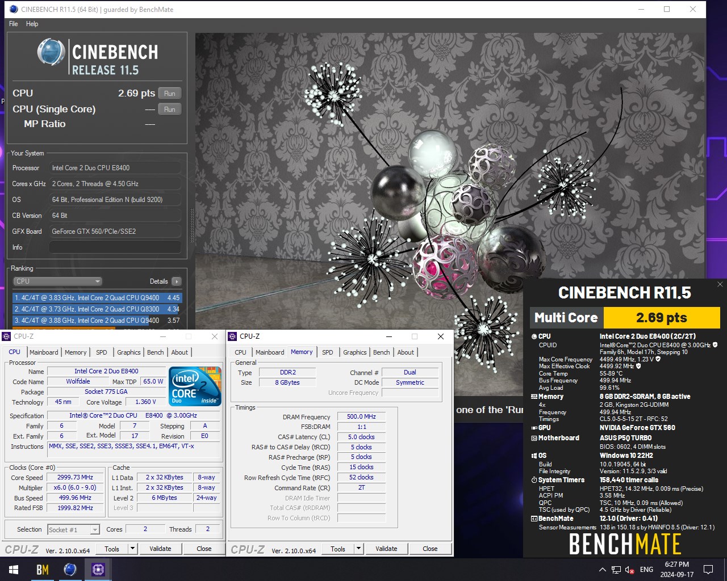The height and width of the screenshot is (581, 727).
Task: Click the 2.69 pts yellow score banner
Action: point(662,318)
